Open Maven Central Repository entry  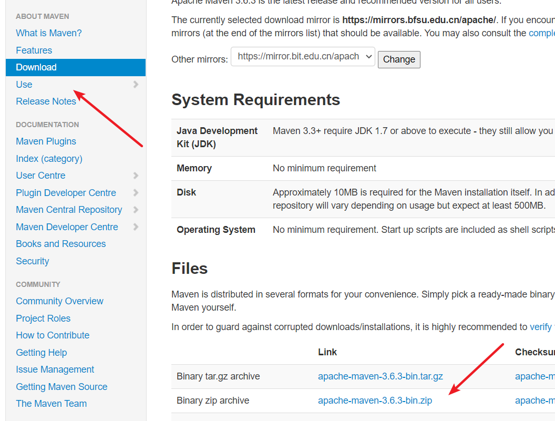(x=69, y=210)
